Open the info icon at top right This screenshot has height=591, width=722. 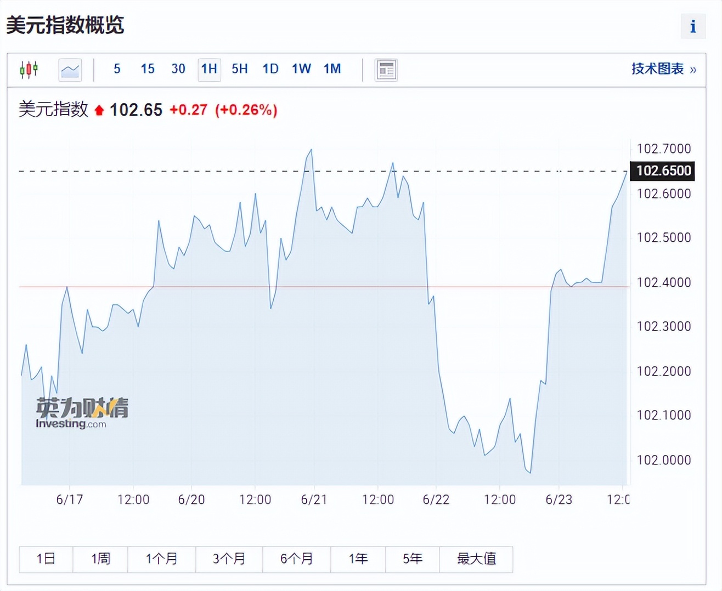point(693,26)
